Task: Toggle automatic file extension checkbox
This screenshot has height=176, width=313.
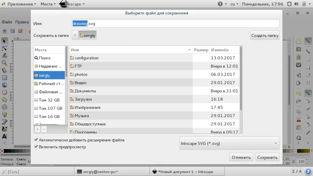Action: click(36, 140)
